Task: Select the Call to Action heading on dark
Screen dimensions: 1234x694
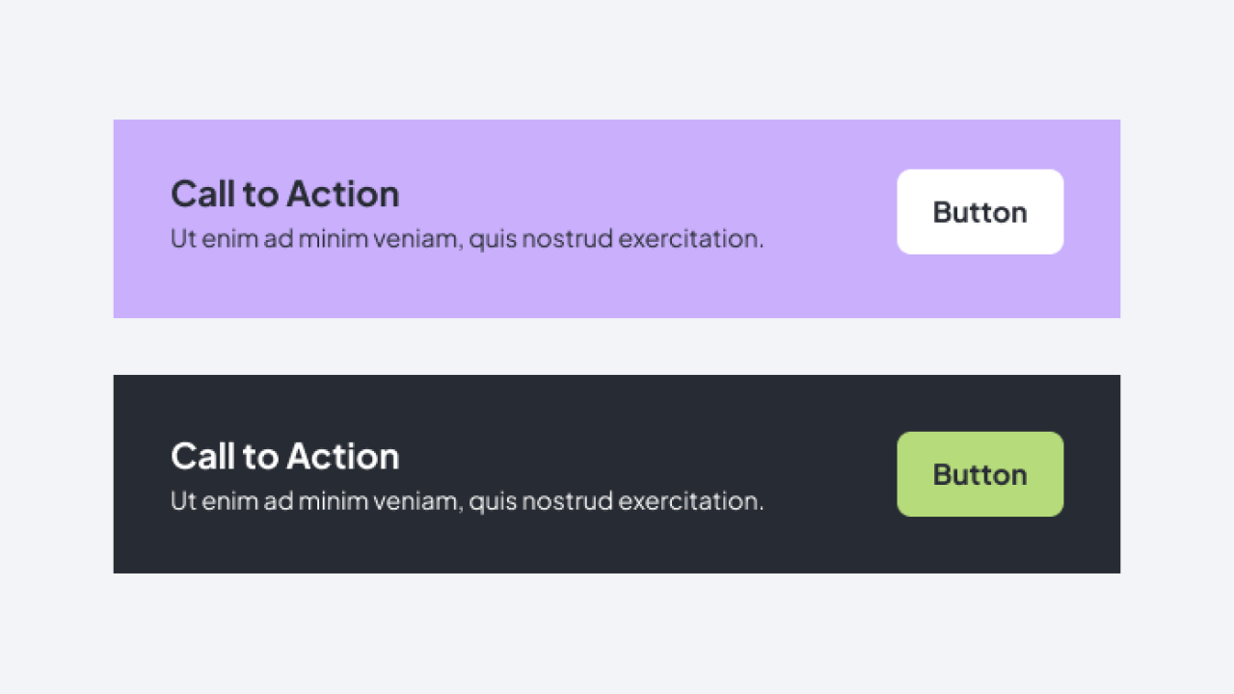Action: tap(284, 457)
